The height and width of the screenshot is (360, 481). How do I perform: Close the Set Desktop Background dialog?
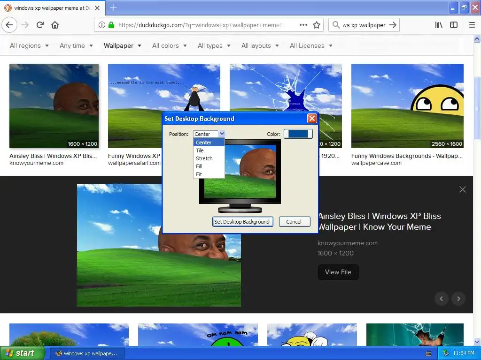(x=312, y=119)
